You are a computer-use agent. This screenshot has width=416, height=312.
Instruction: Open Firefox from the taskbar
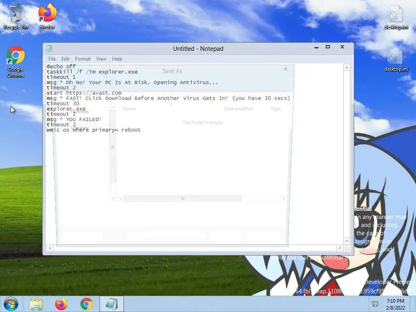(x=61, y=304)
